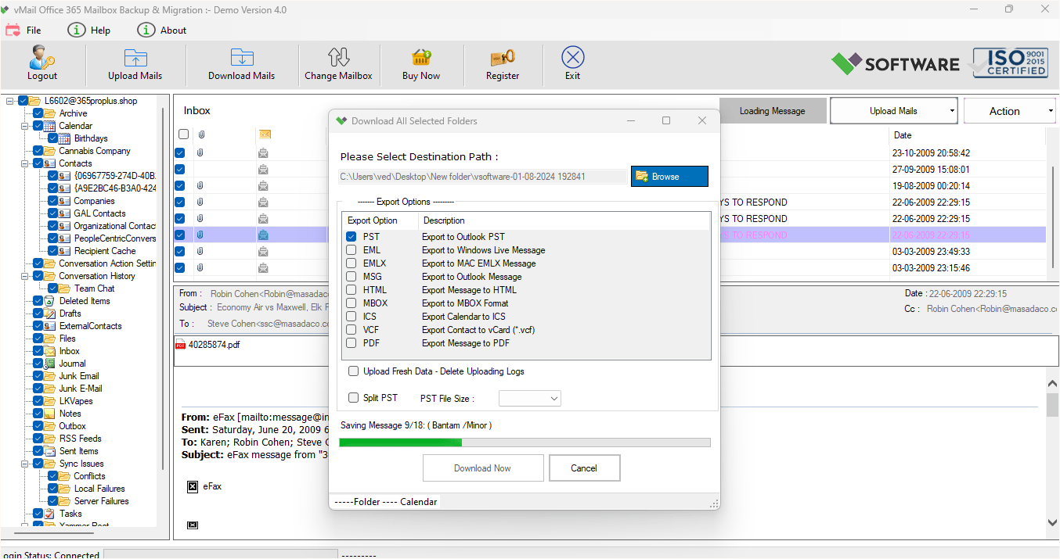Click the Download Mails toolbar icon
Image resolution: width=1060 pixels, height=559 pixels.
(242, 58)
